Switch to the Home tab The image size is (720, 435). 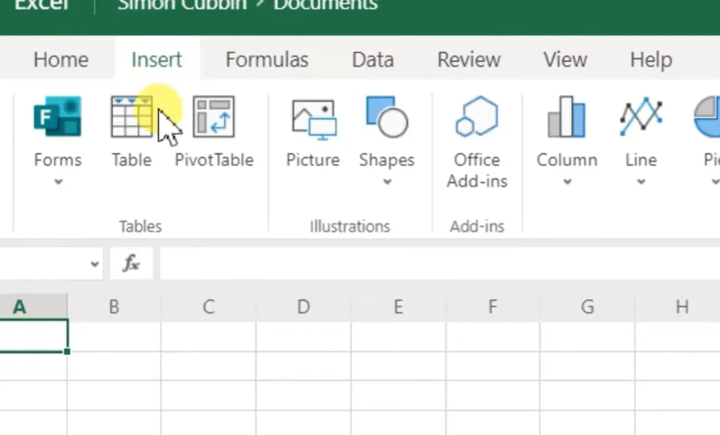[x=61, y=60]
